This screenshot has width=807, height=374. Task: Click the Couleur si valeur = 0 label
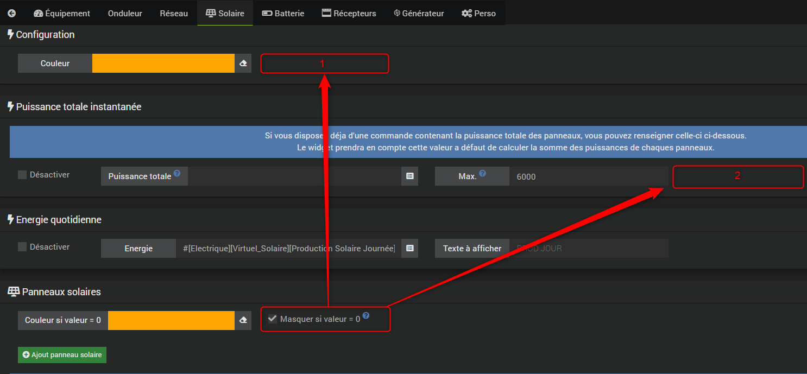tap(63, 320)
